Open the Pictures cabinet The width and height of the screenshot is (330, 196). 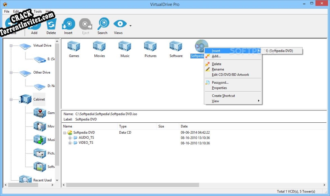pos(150,47)
